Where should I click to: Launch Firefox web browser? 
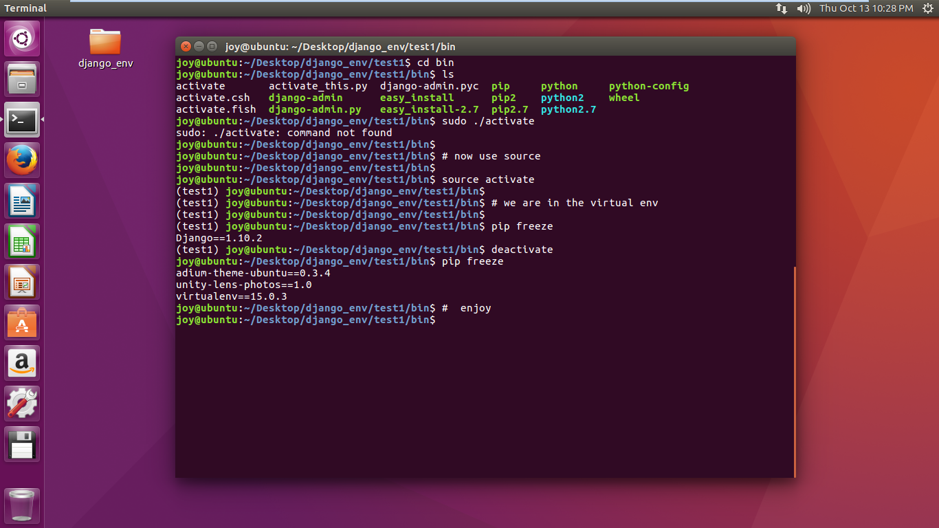pos(23,161)
